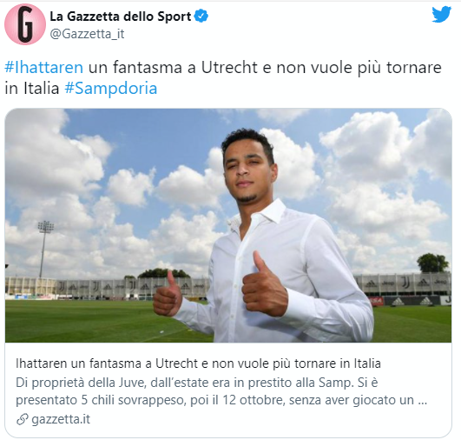
Task: Click the card description starting 'Di proprietà della Juve'
Action: (x=221, y=391)
